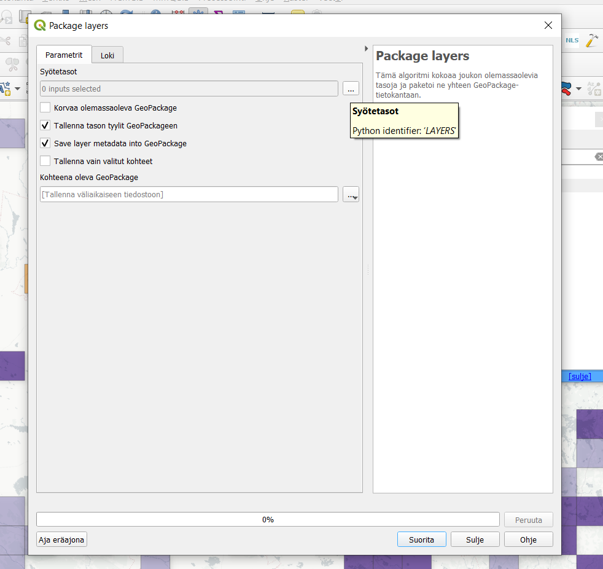Click the 0% progress bar

pos(268,520)
